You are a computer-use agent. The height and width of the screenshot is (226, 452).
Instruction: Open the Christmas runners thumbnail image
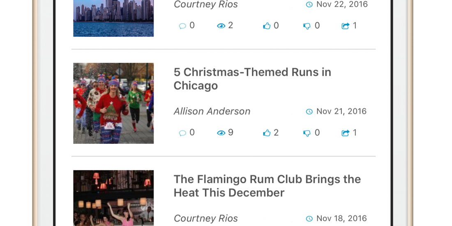pos(113,103)
